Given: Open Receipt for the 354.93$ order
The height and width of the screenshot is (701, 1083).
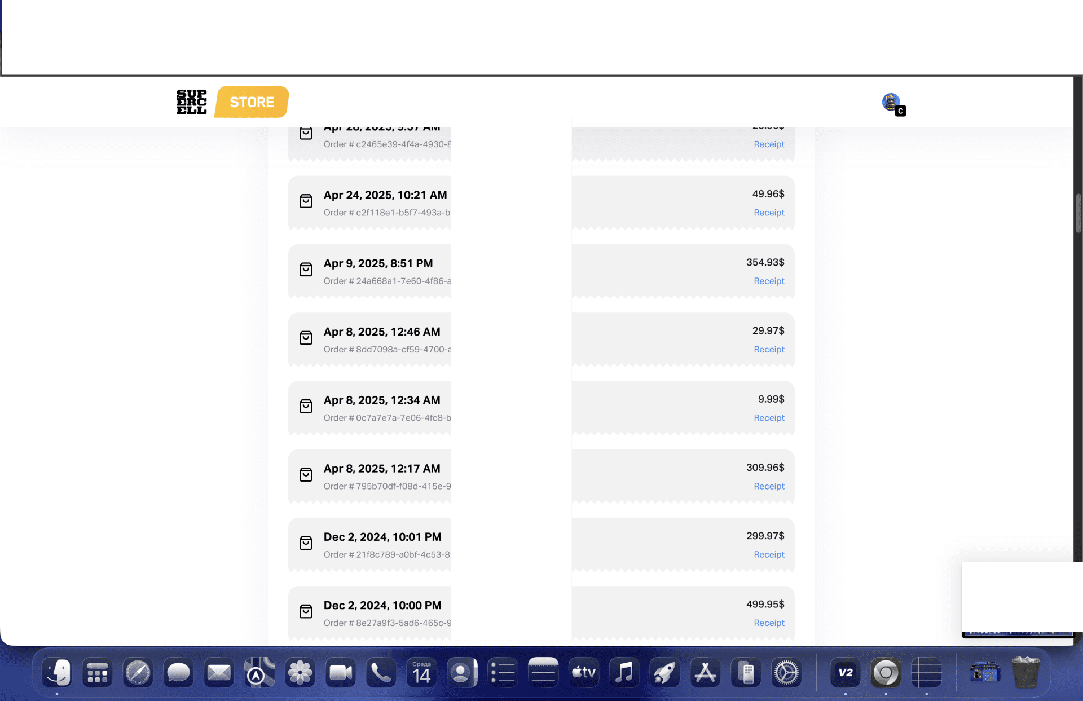Looking at the screenshot, I should coord(769,281).
